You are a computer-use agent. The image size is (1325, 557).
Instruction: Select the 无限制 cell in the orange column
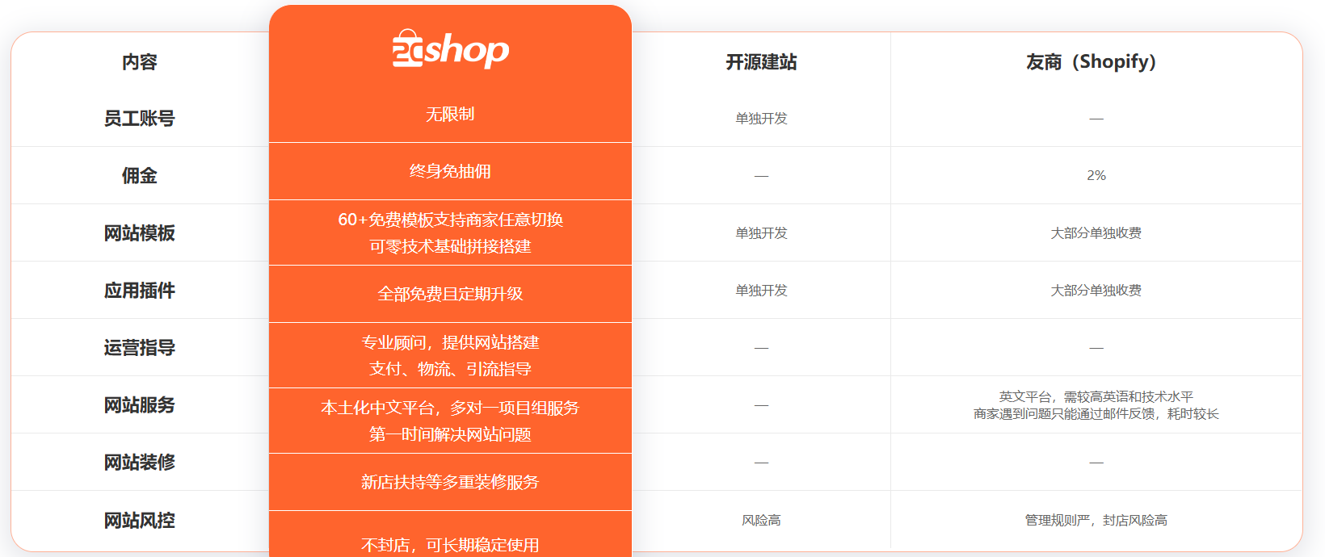[x=450, y=114]
